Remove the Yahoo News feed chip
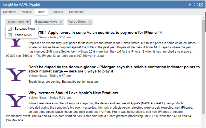Viewport: 206px width, 128px height. (90, 22)
